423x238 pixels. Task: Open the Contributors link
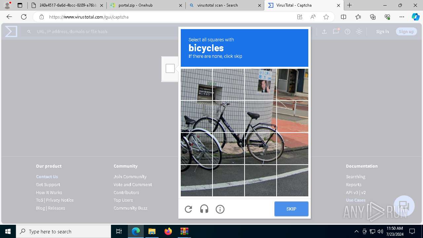(126, 192)
